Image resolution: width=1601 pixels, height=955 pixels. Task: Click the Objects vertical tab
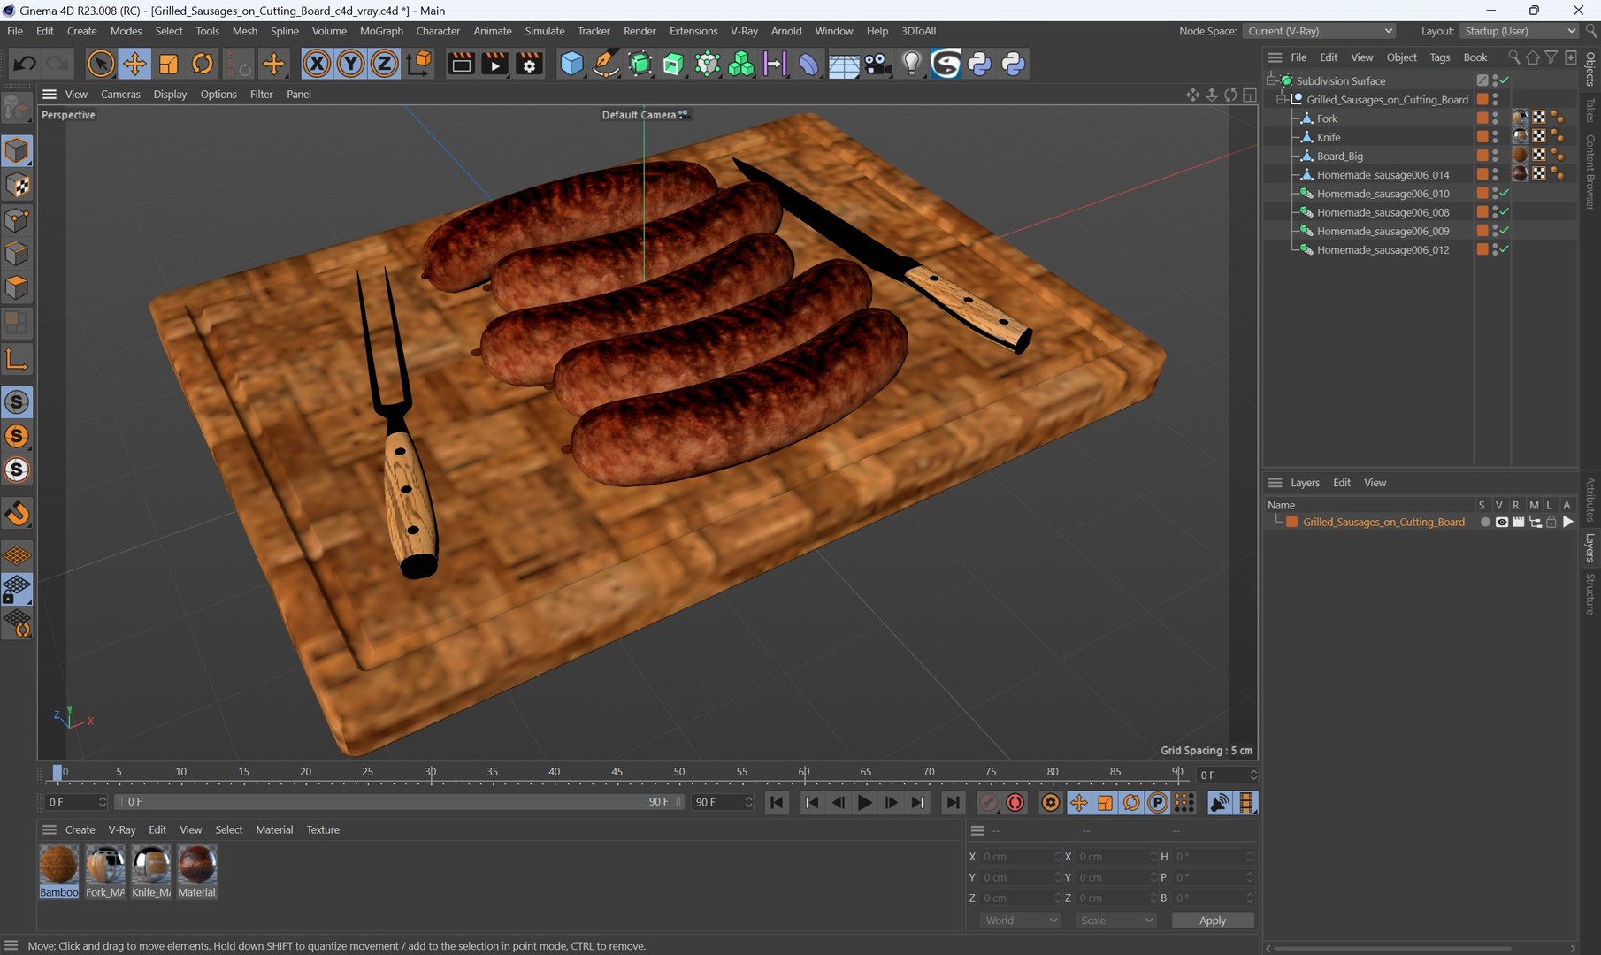click(x=1590, y=69)
